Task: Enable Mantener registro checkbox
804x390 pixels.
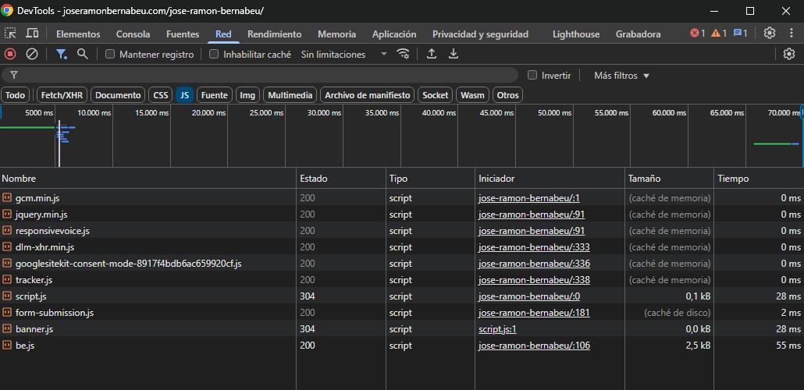Action: click(x=110, y=55)
